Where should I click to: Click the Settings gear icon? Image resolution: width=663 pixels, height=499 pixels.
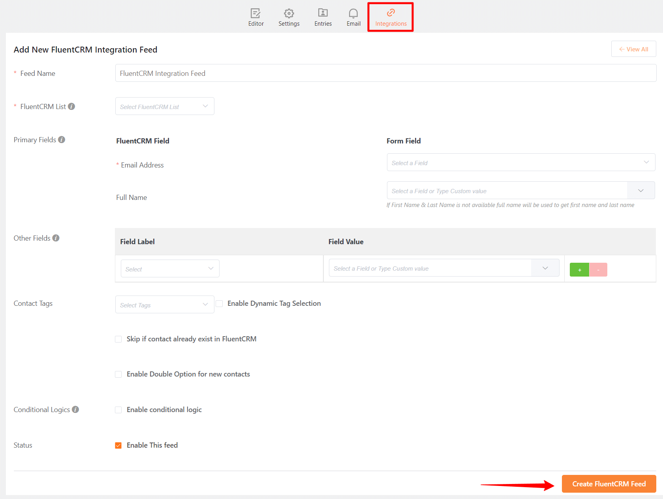[289, 13]
